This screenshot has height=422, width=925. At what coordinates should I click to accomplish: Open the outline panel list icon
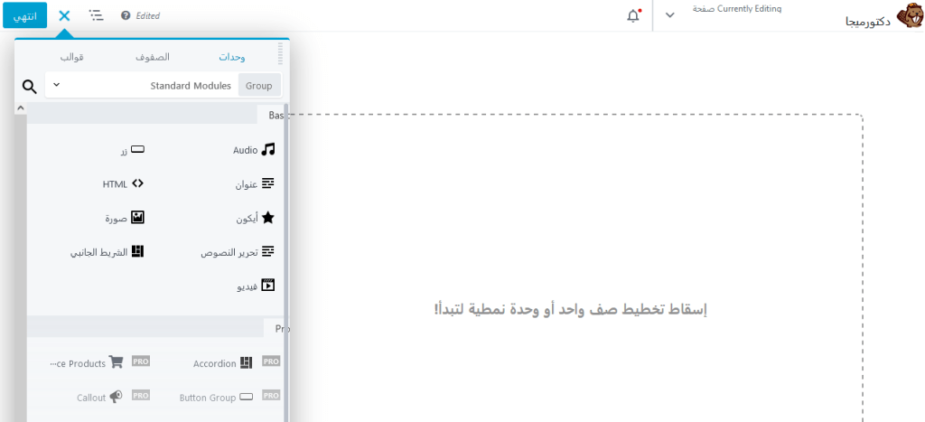[96, 15]
